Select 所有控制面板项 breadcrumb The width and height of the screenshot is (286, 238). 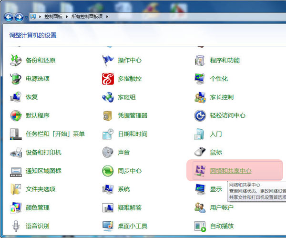click(87, 17)
